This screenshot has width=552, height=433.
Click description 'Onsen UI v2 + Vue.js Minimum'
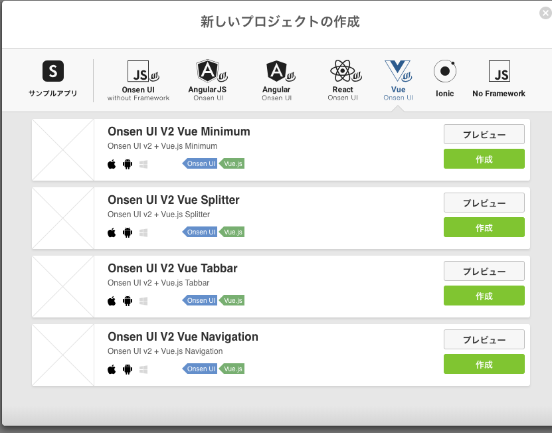click(x=162, y=145)
